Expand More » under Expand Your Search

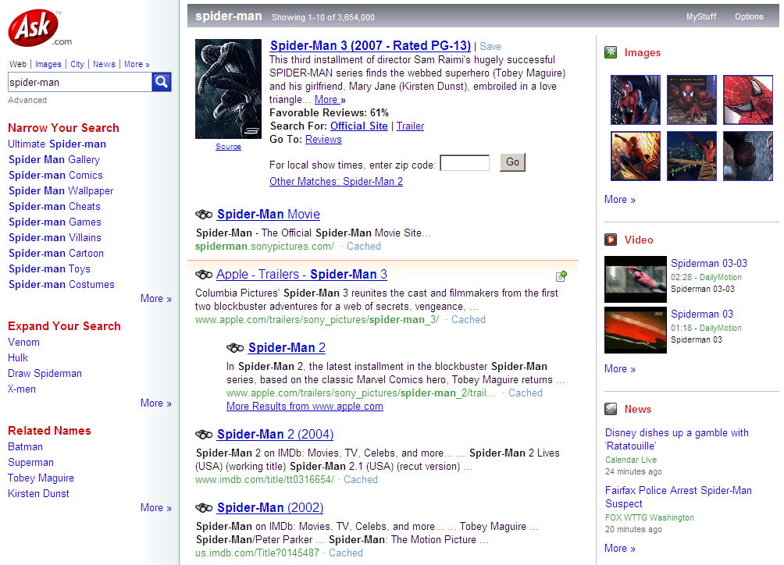pos(156,403)
